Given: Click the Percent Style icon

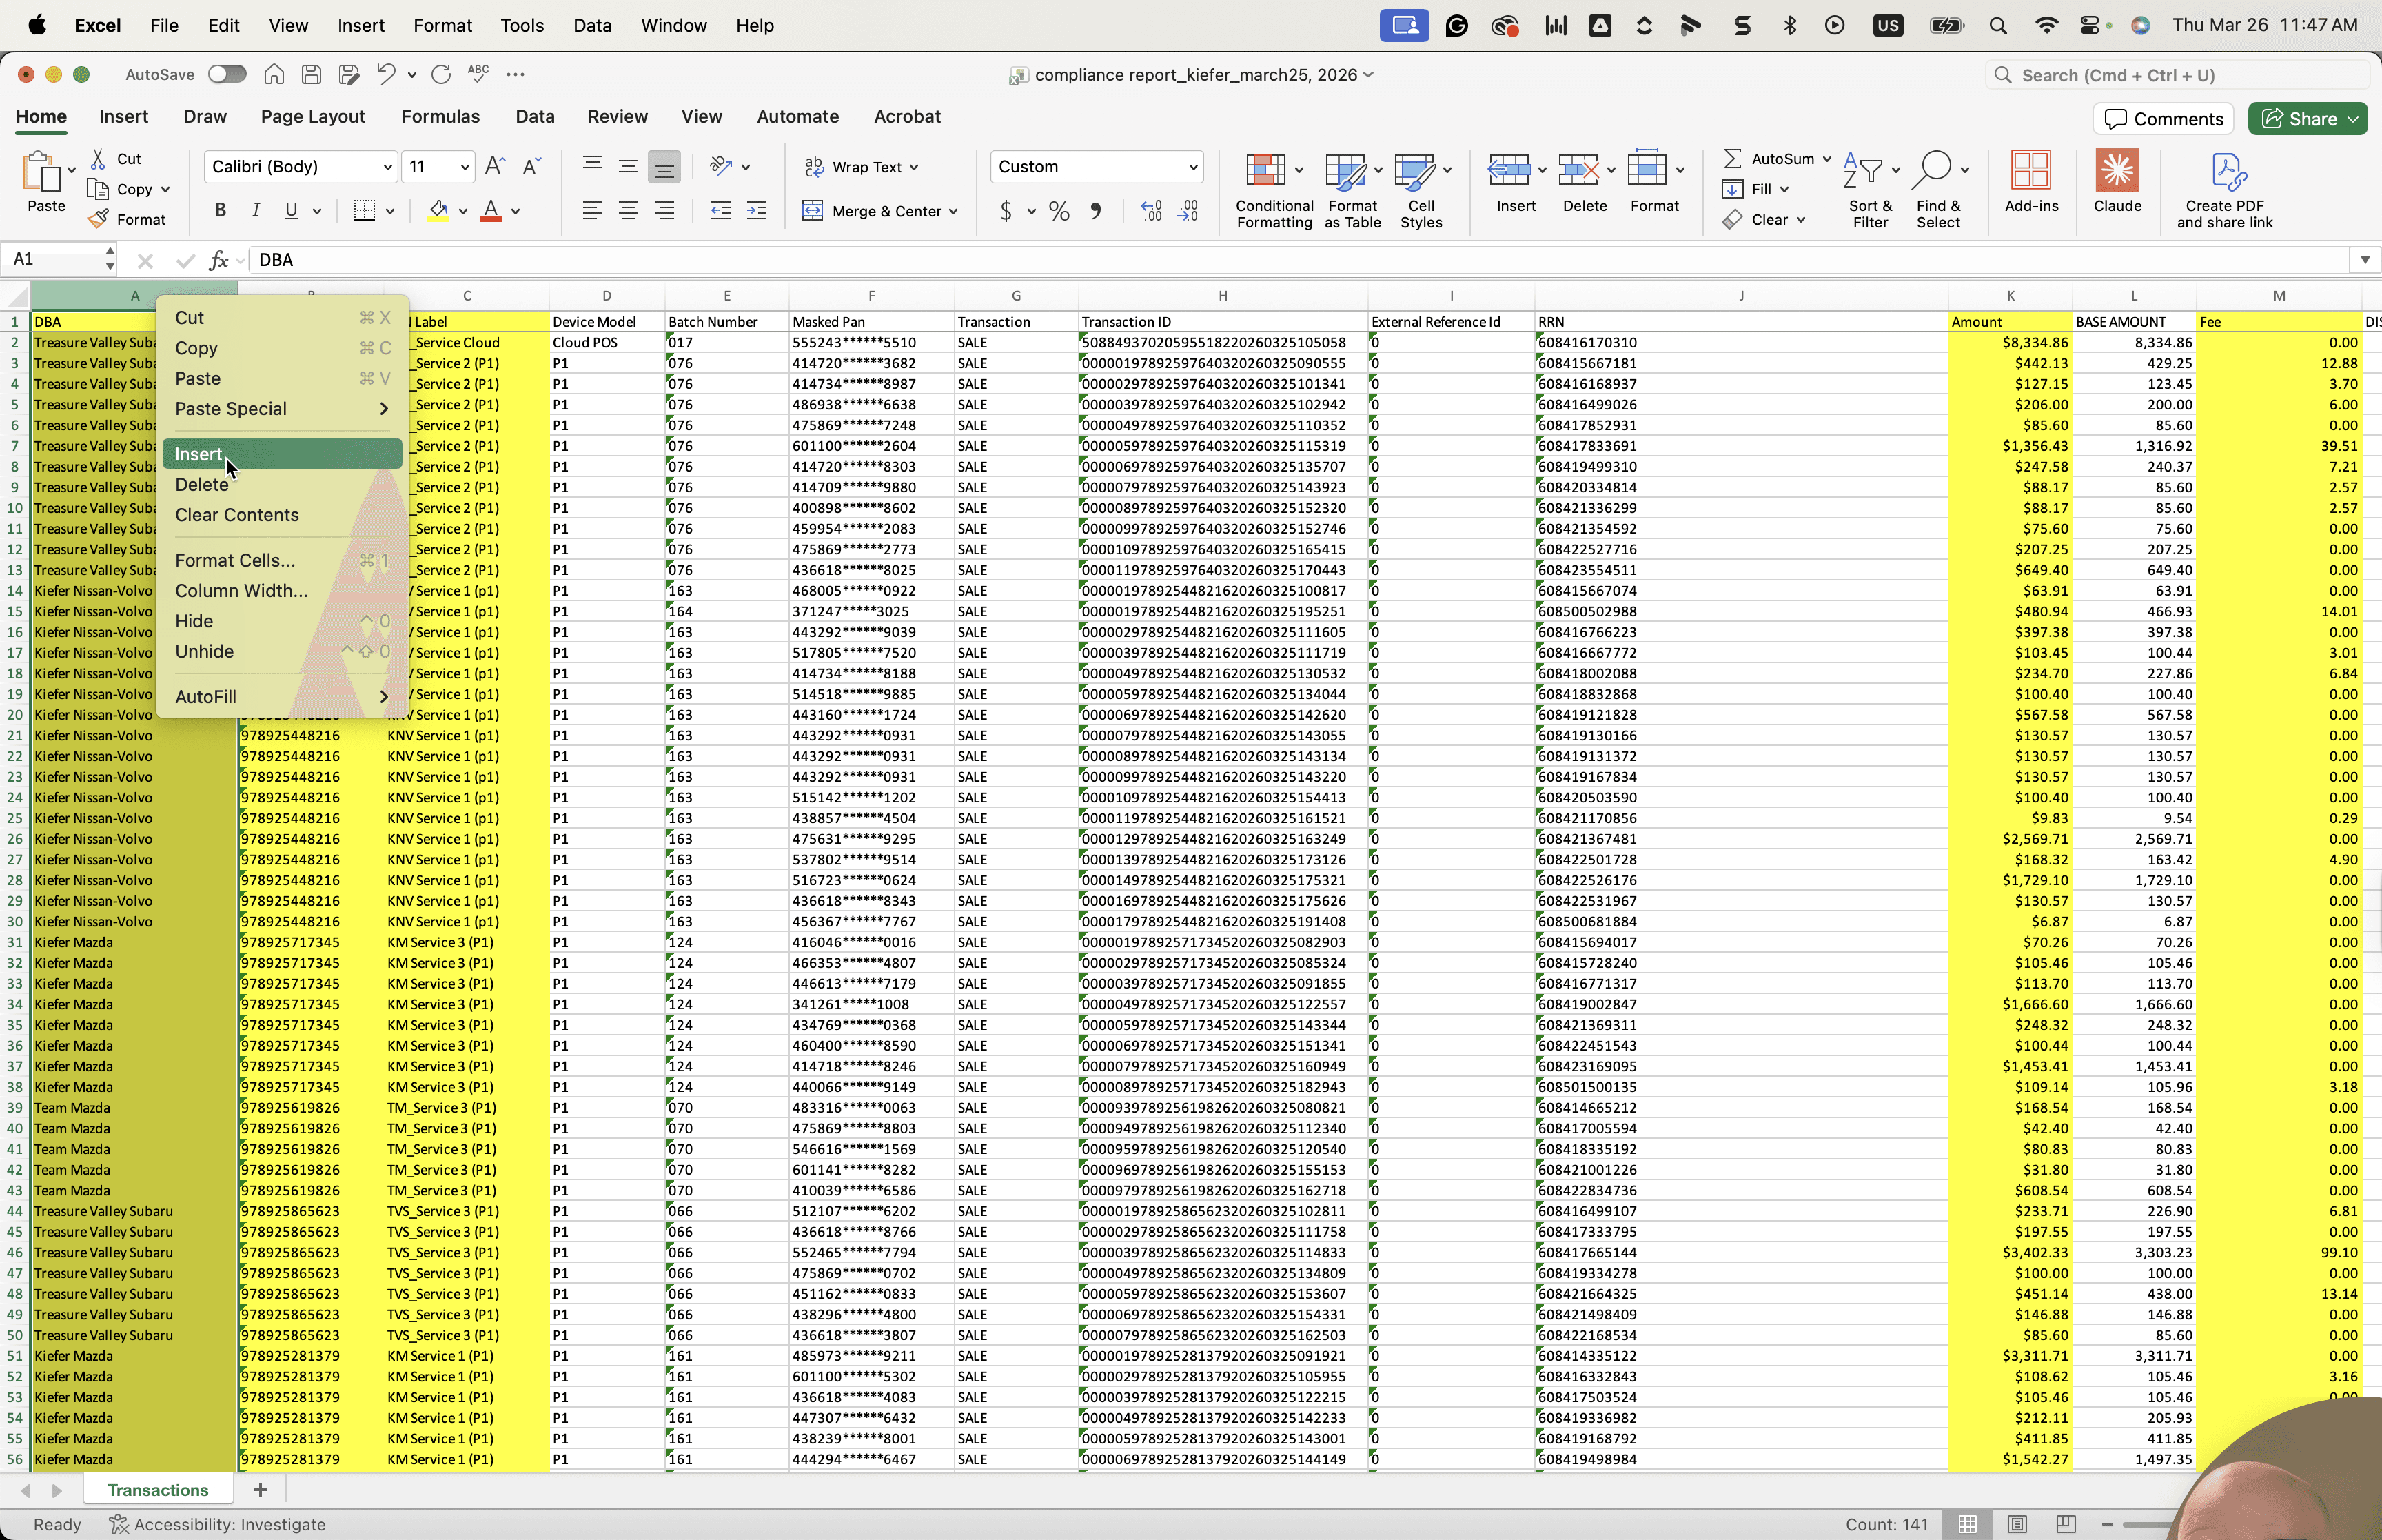Looking at the screenshot, I should click(x=1059, y=211).
